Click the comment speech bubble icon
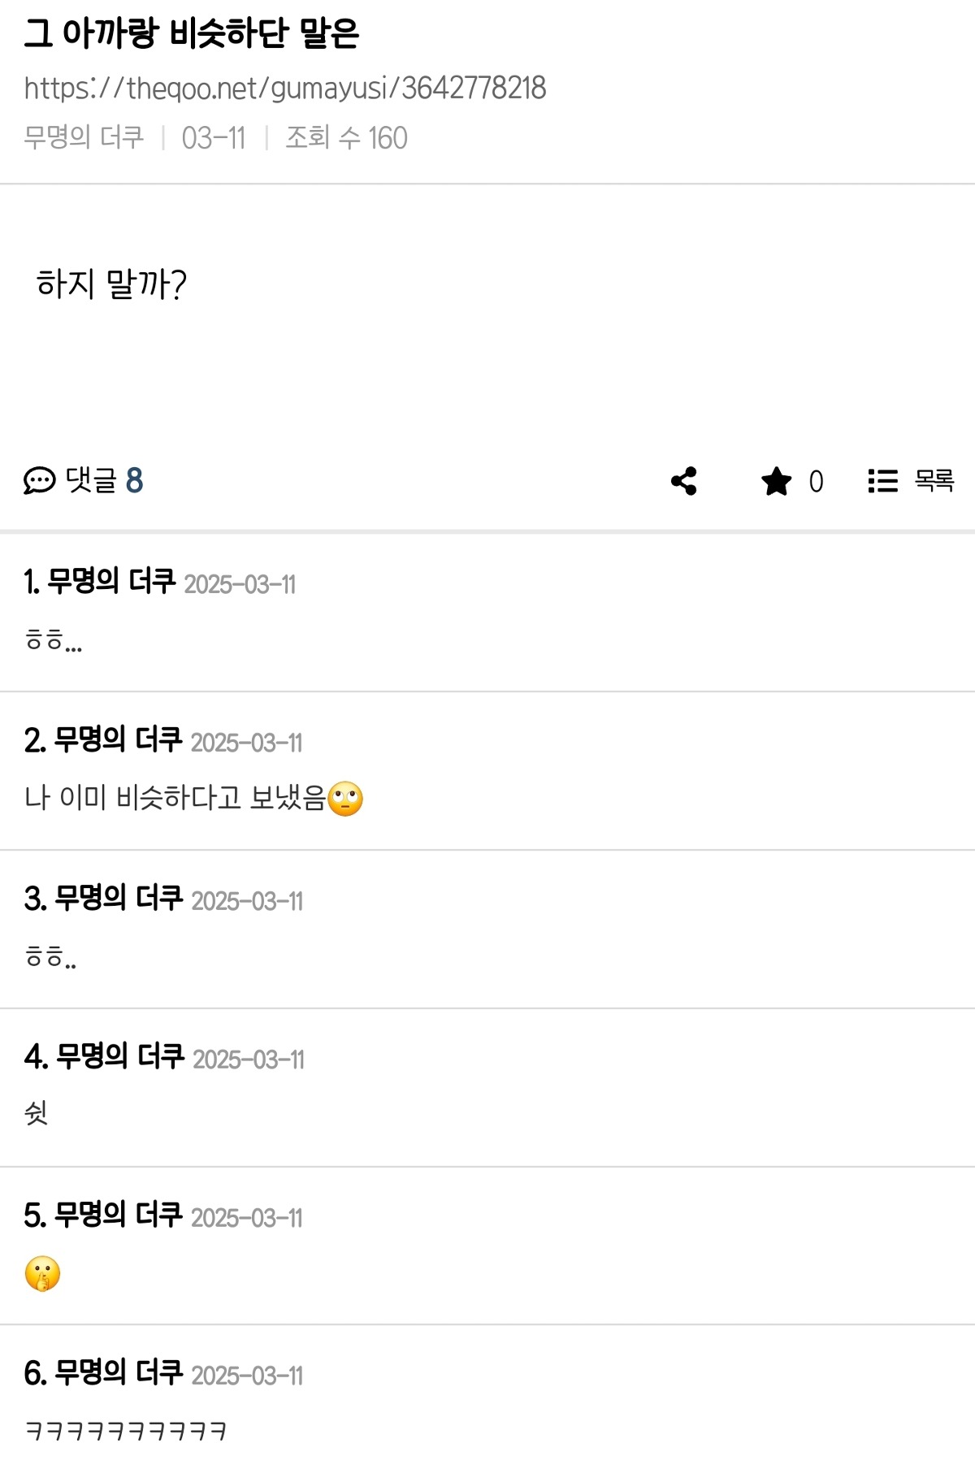The image size is (975, 1469). coord(39,481)
